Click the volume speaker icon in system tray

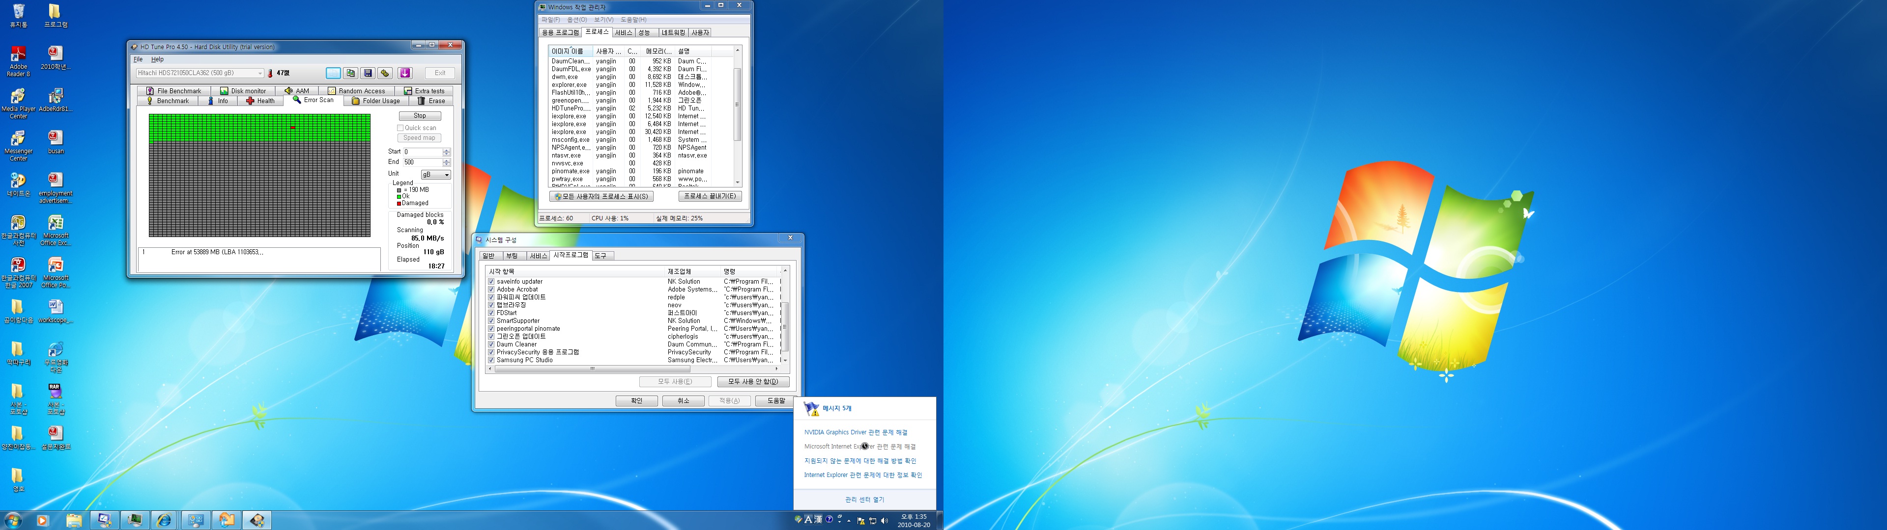click(x=884, y=521)
